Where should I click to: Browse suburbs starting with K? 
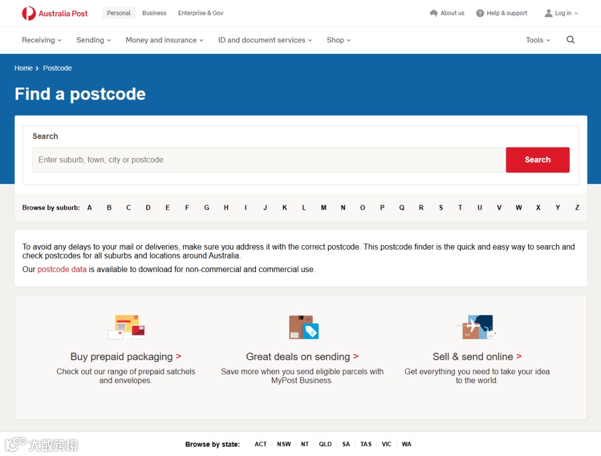point(285,207)
